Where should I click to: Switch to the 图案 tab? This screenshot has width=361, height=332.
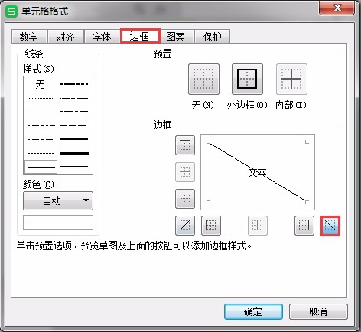[x=175, y=37]
